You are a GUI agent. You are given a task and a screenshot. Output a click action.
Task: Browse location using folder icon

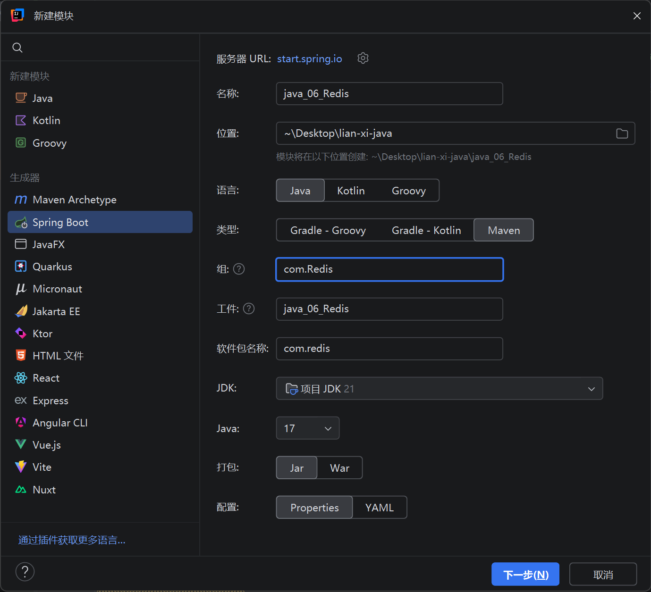point(622,133)
